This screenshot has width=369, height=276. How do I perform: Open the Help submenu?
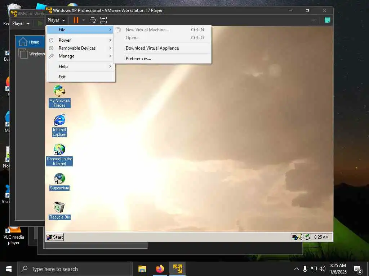pyautogui.click(x=80, y=66)
